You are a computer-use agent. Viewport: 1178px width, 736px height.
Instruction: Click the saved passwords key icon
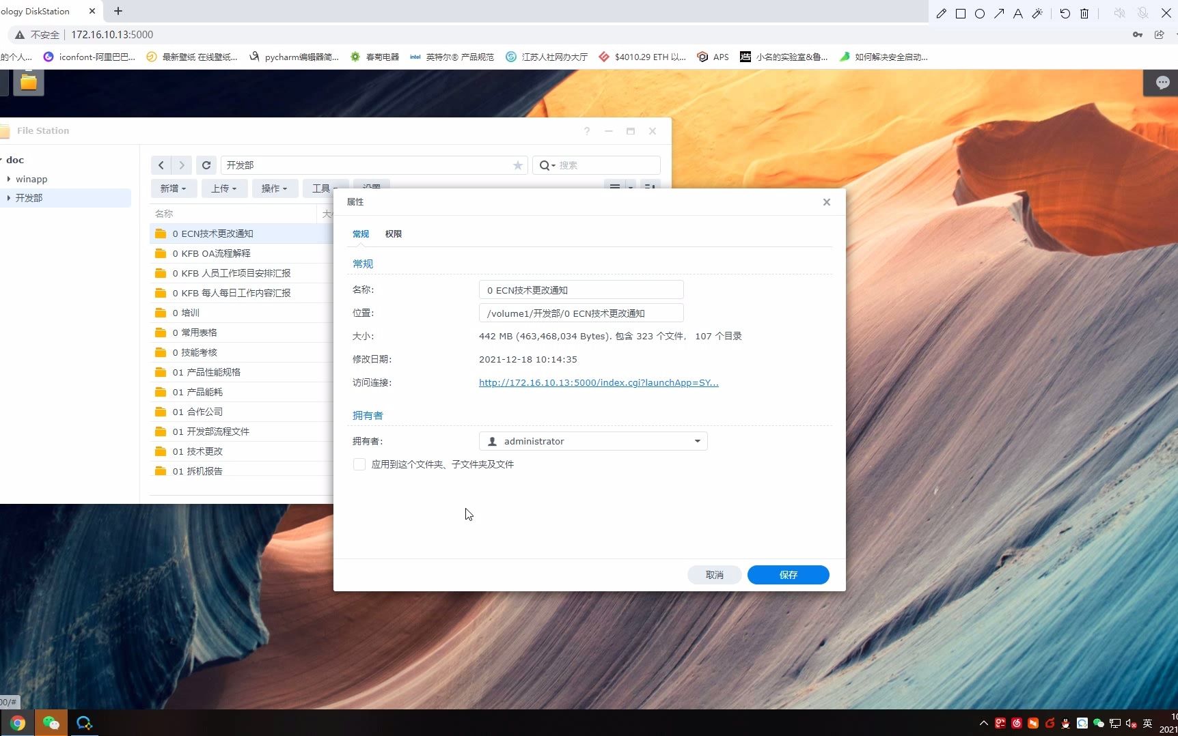pos(1138,35)
